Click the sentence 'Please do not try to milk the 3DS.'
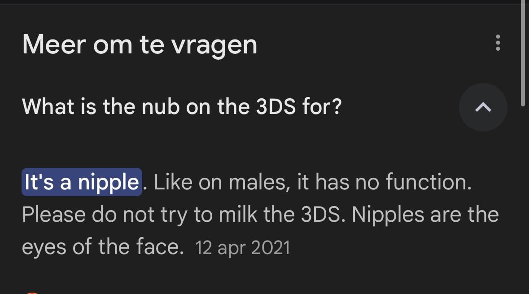529x294 pixels. point(184,215)
